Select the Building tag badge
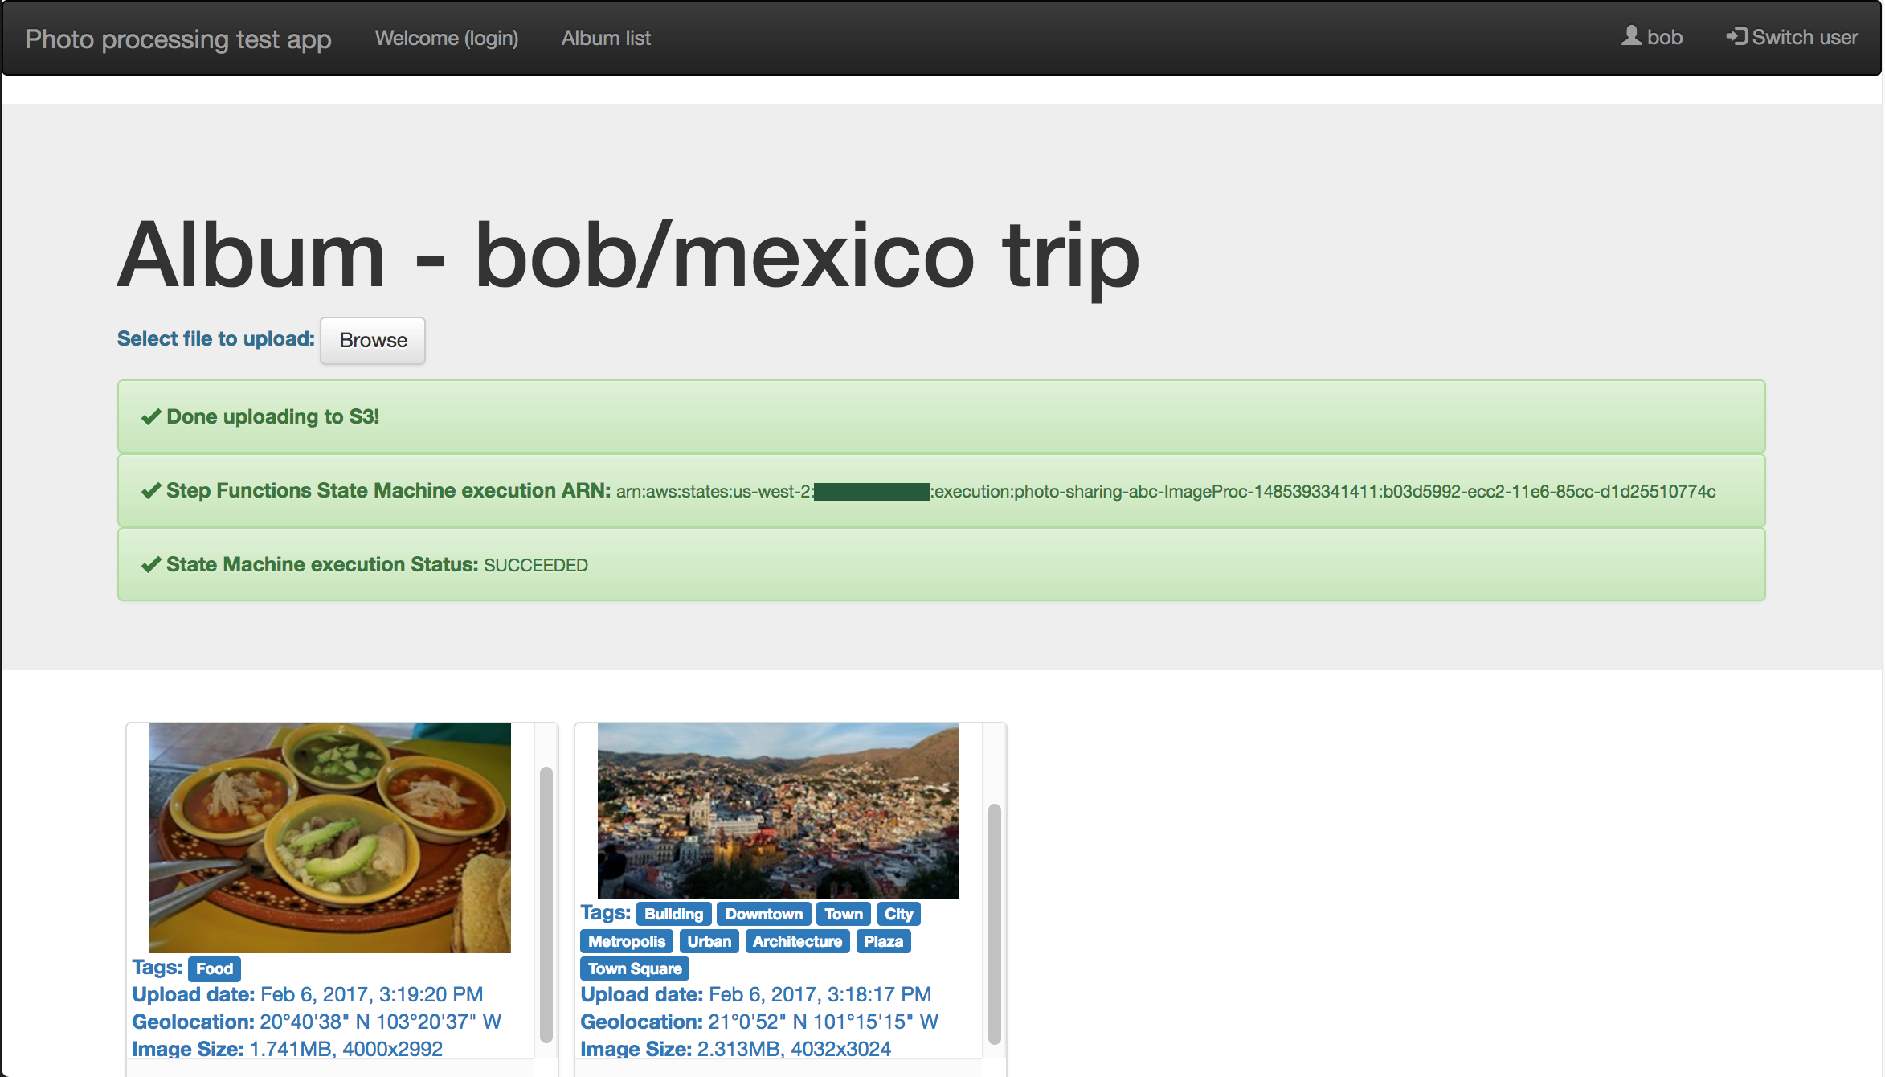 pyautogui.click(x=673, y=914)
